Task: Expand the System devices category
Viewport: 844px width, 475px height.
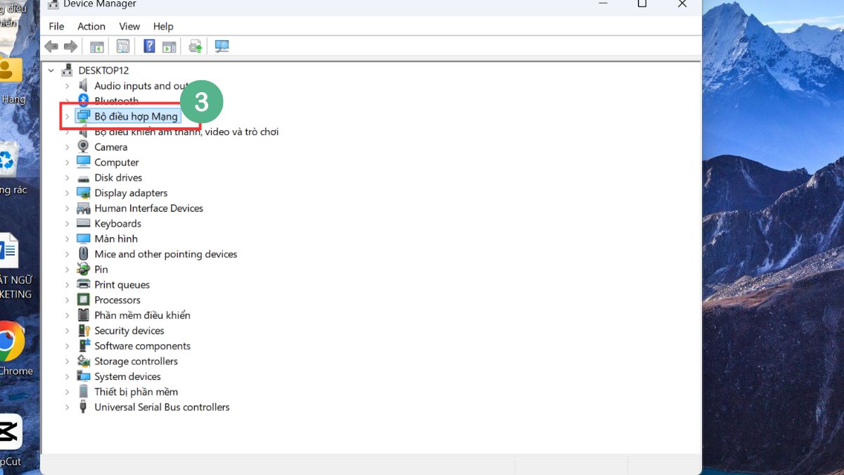Action: click(68, 376)
